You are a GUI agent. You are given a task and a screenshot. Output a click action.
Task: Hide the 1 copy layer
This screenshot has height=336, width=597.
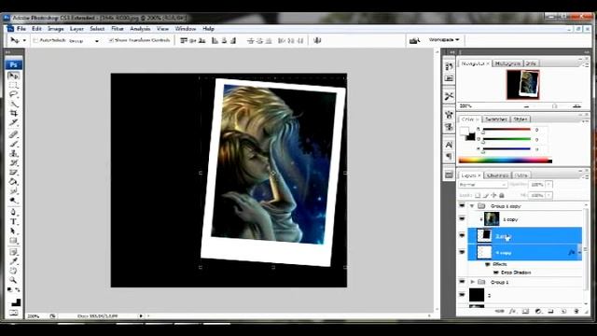[462, 219]
